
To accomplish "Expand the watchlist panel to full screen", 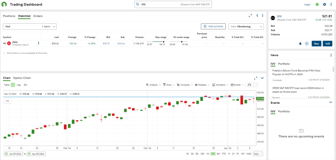I will click(x=250, y=16).
